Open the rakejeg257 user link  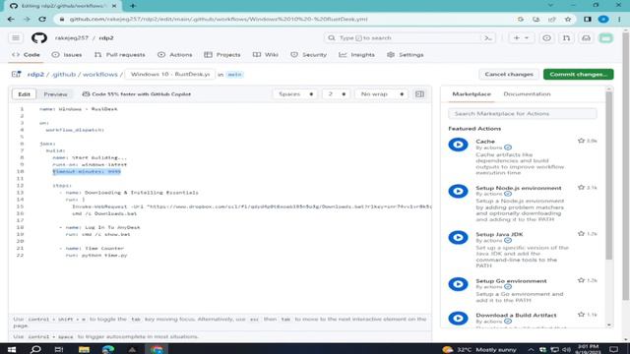(72, 38)
